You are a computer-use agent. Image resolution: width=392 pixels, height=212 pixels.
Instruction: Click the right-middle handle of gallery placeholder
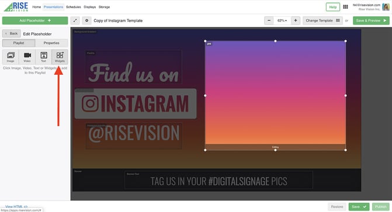pyautogui.click(x=346, y=96)
